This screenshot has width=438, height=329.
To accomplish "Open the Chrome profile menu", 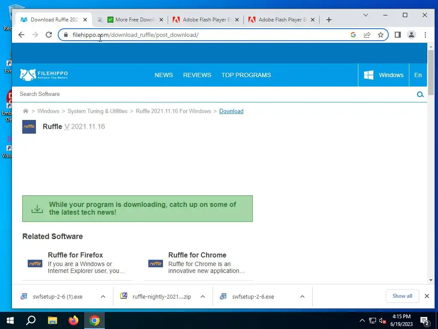I will [x=411, y=35].
